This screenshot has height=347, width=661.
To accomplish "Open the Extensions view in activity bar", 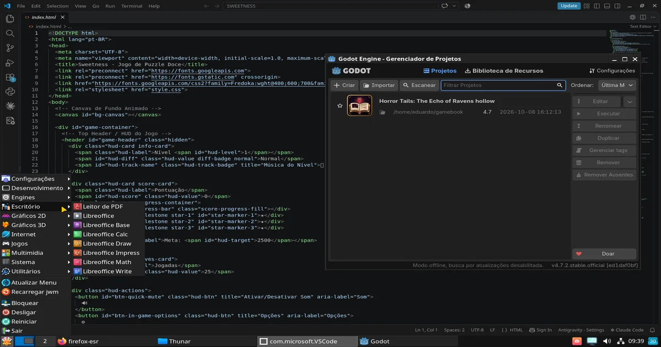I will click(x=9, y=78).
